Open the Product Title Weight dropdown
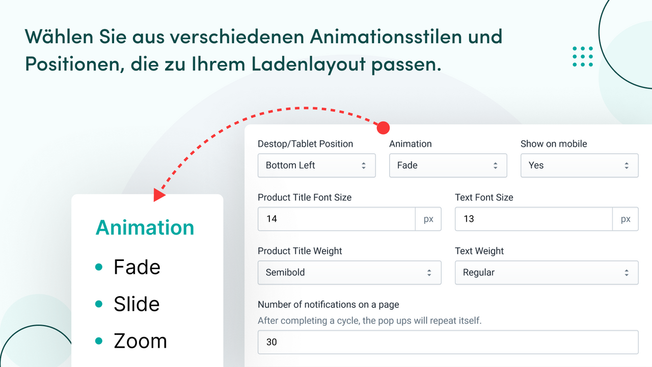This screenshot has width=652, height=367. point(349,273)
